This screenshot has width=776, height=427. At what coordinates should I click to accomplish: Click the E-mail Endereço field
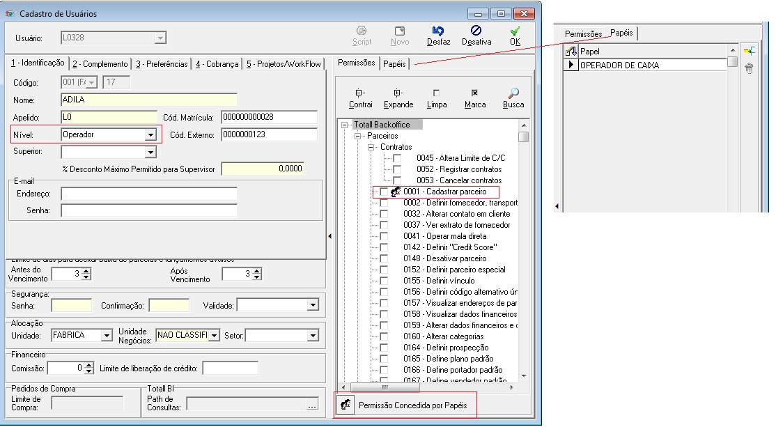149,194
